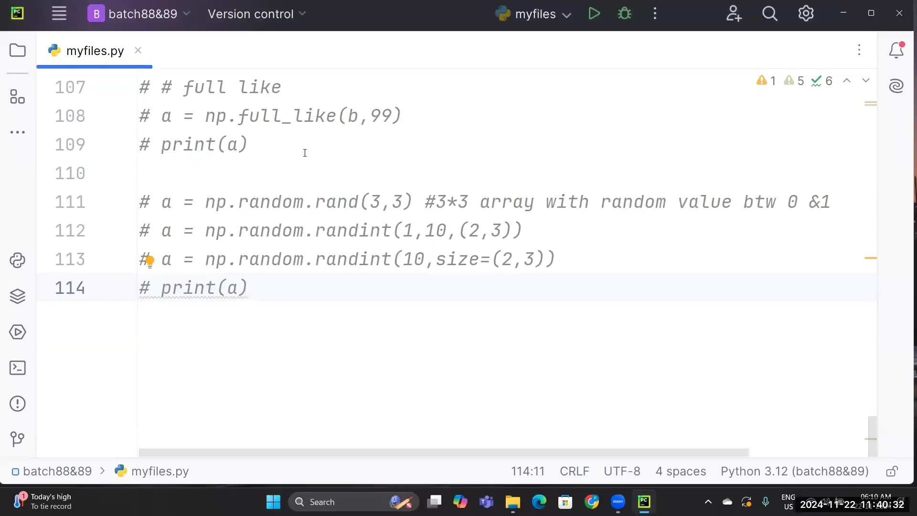Open the Terminal tool window

(x=17, y=368)
